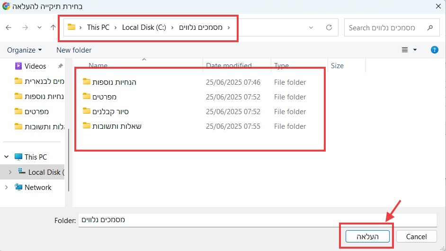Open the Organize dropdown menu

point(24,50)
